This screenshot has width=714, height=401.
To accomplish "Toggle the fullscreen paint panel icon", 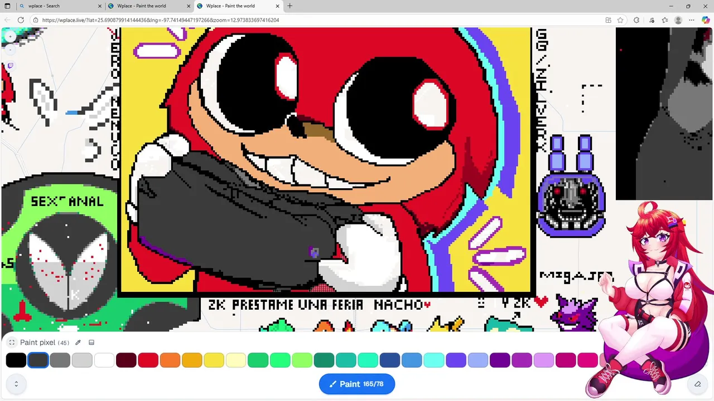I will pyautogui.click(x=12, y=343).
